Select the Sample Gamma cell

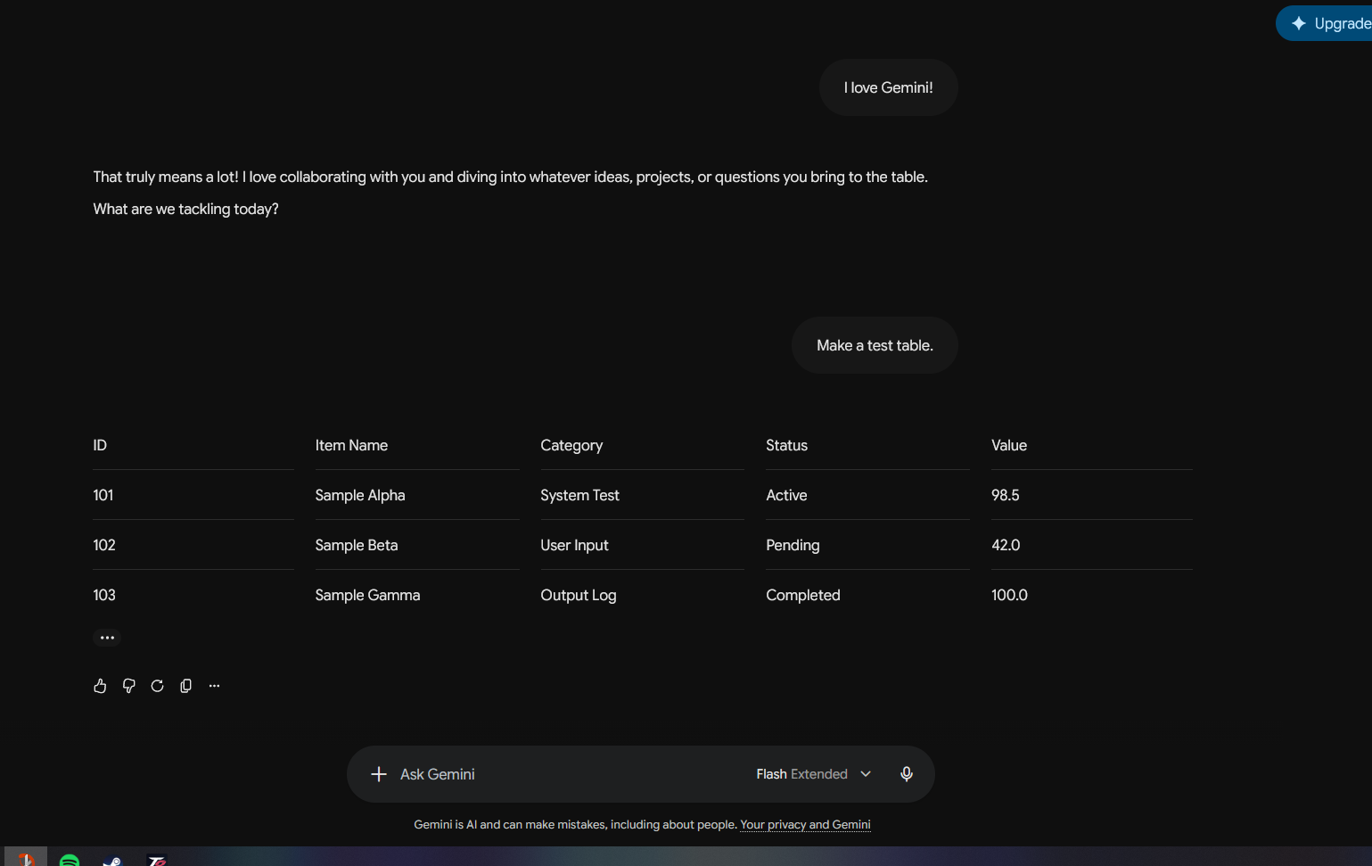point(367,595)
